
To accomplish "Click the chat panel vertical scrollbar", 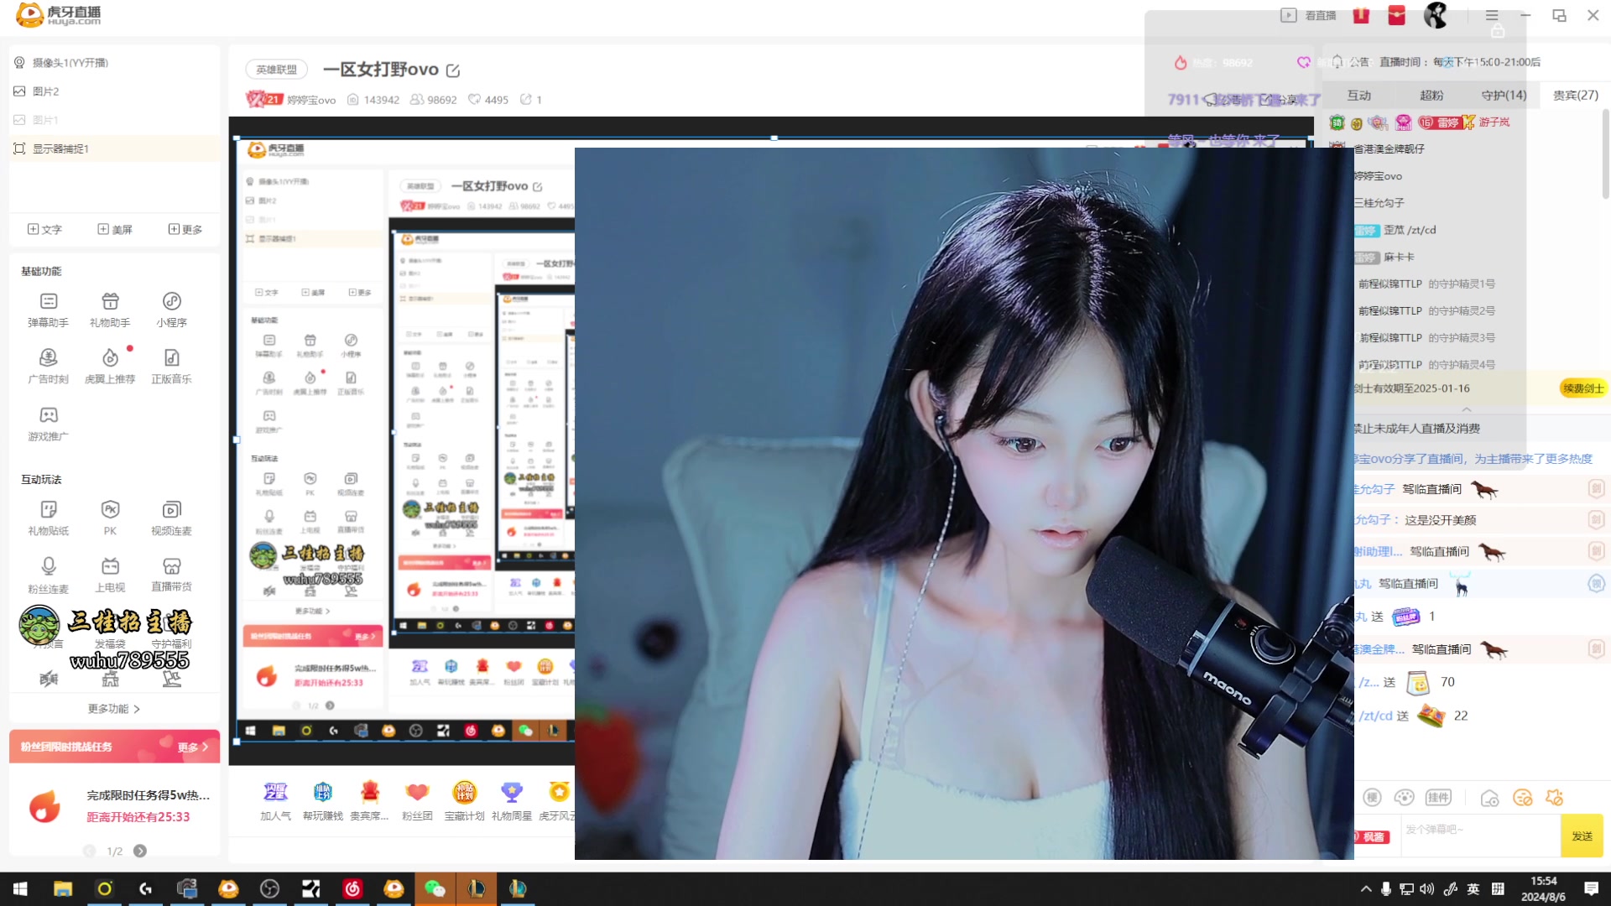I will [1605, 155].
